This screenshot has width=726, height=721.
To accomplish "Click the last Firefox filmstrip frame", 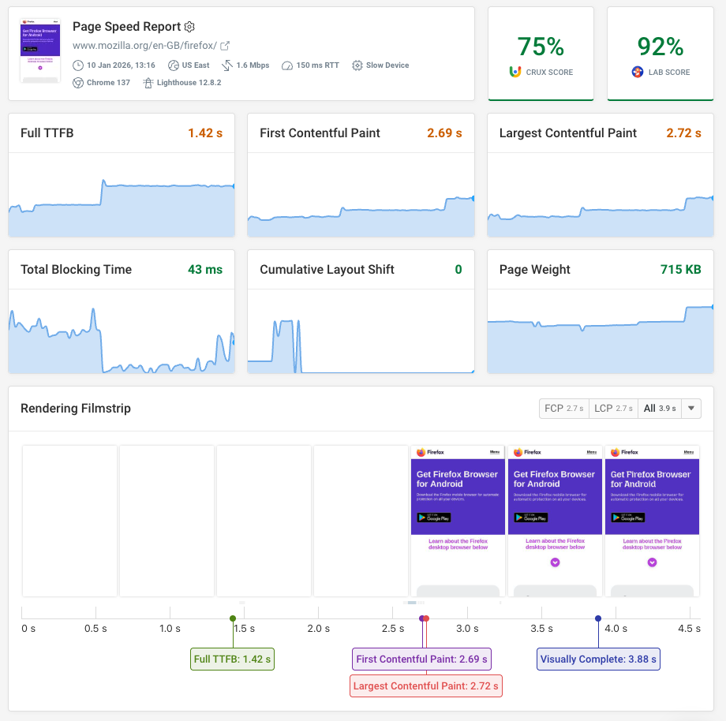I will point(652,521).
